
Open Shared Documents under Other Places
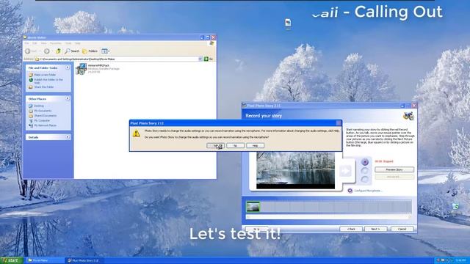tap(46, 116)
